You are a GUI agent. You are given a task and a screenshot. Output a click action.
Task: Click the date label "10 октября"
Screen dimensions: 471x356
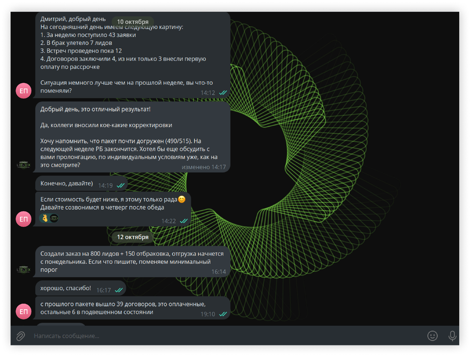click(133, 22)
